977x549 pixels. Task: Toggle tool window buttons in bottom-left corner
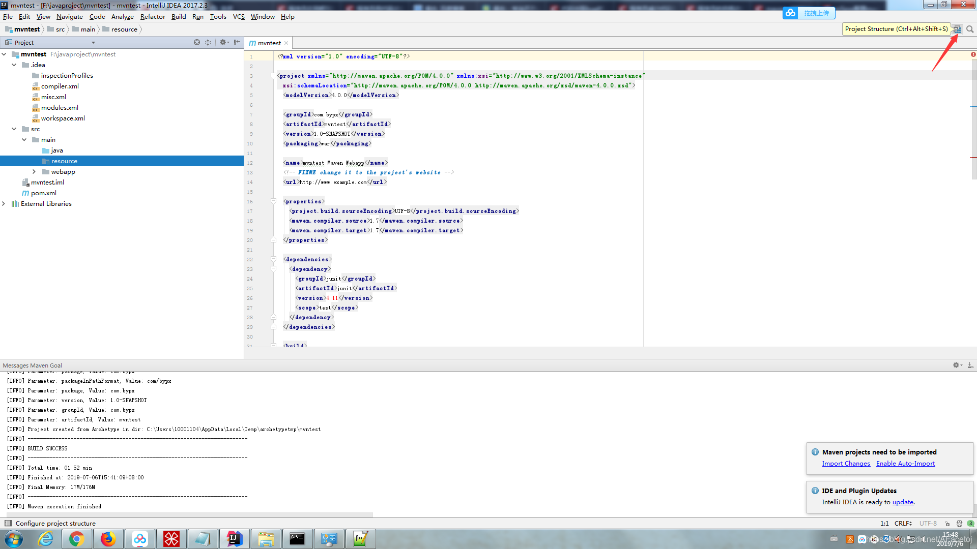8,523
